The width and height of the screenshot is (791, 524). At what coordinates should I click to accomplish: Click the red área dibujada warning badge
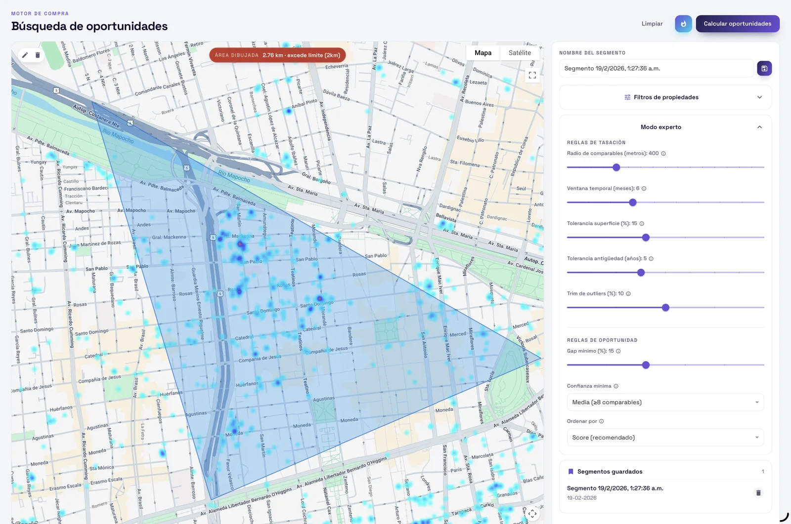[278, 55]
